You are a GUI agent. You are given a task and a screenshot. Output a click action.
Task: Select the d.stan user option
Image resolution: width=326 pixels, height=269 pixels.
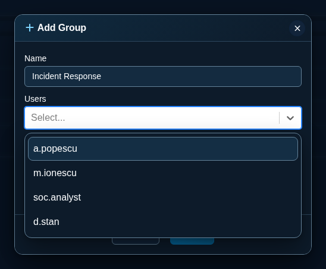pos(163,222)
